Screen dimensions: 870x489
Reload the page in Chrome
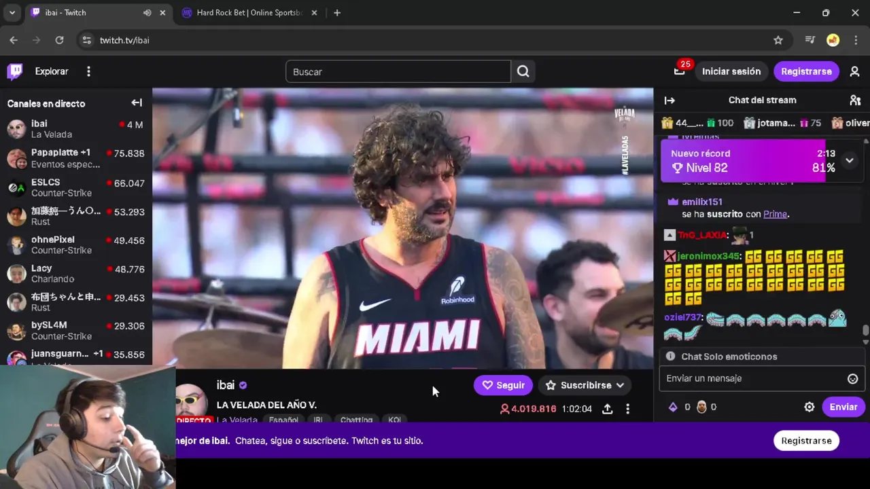(x=59, y=40)
